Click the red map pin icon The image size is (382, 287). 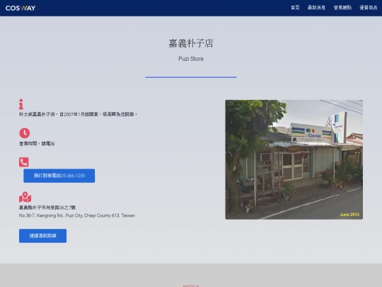click(25, 197)
